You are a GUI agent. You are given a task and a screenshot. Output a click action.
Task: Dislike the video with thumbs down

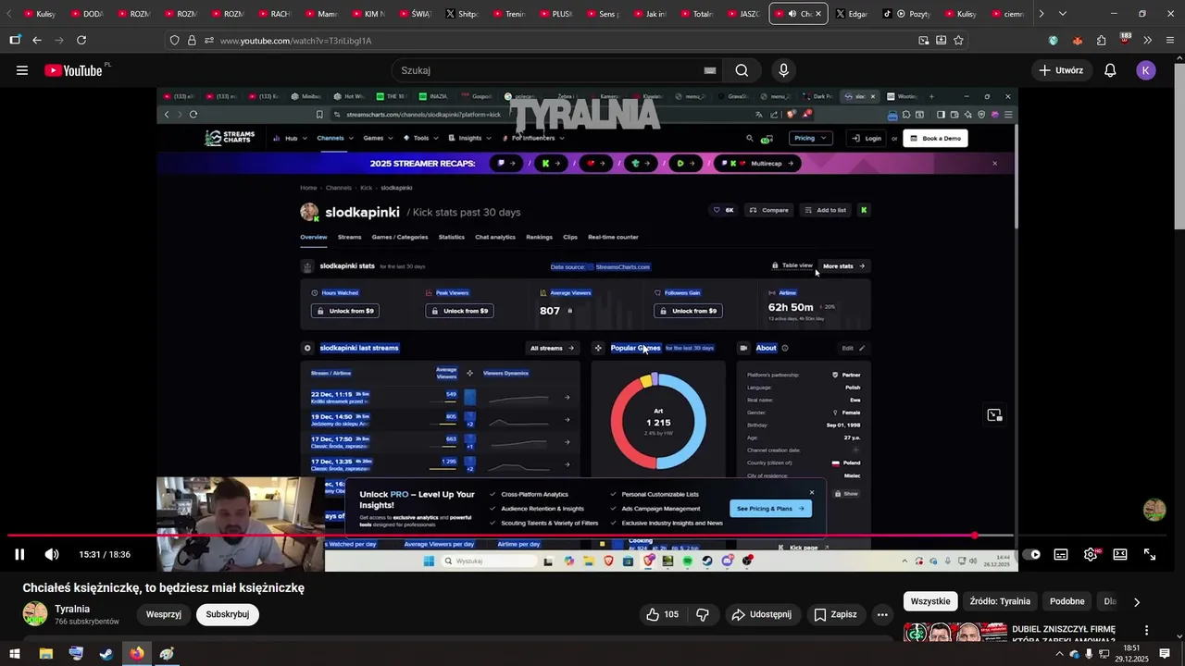tap(702, 614)
